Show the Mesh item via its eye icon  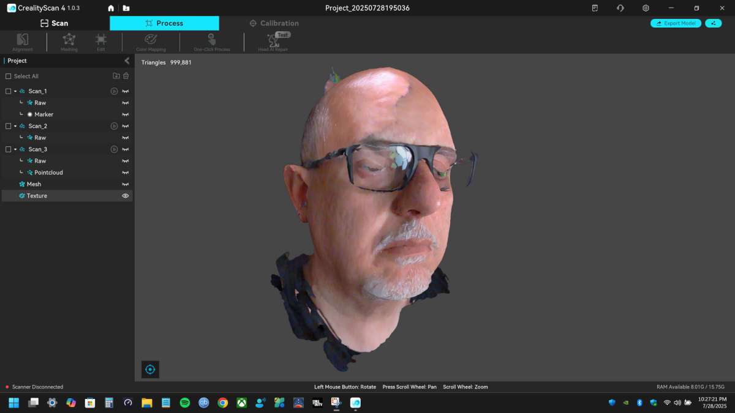click(126, 184)
